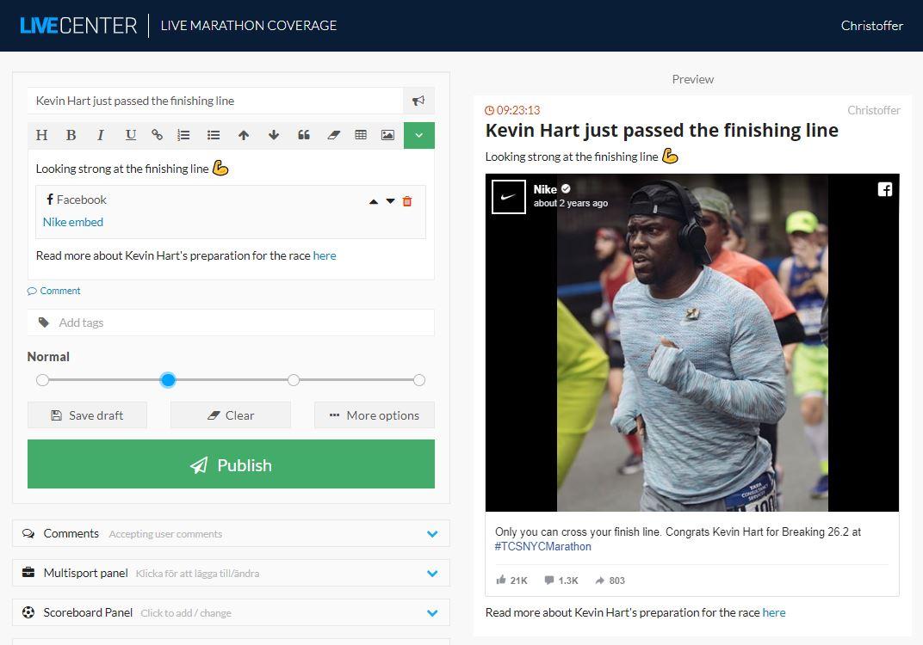
Task: Toggle underline formatting in the editor
Action: tap(128, 135)
